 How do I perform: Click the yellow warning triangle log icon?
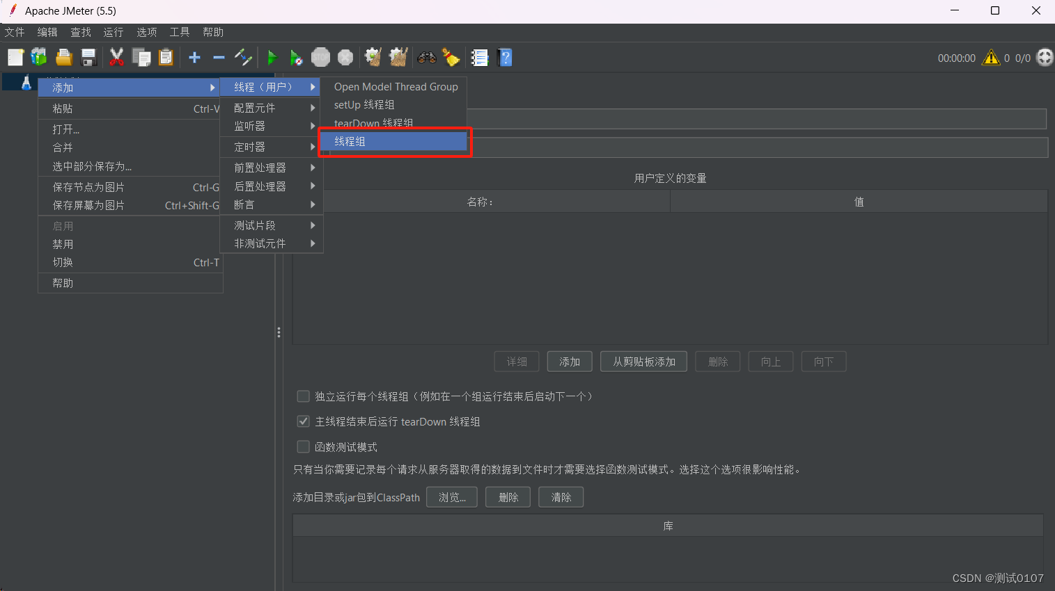coord(990,58)
